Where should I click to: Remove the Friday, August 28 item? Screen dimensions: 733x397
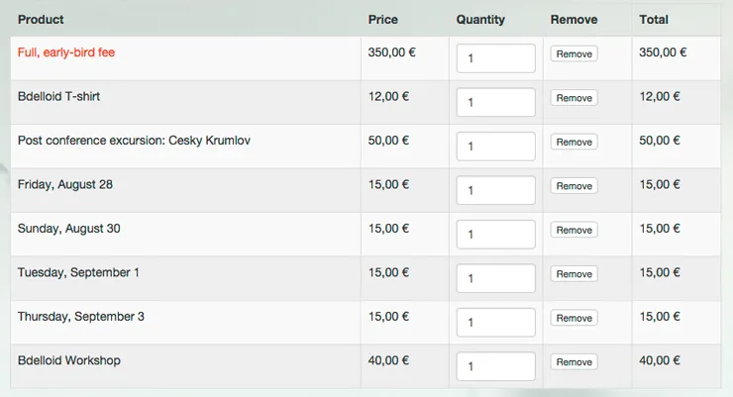[575, 186]
